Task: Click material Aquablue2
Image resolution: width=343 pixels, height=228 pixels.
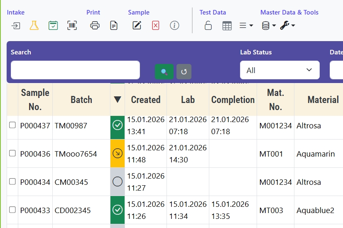Action: coord(315,210)
